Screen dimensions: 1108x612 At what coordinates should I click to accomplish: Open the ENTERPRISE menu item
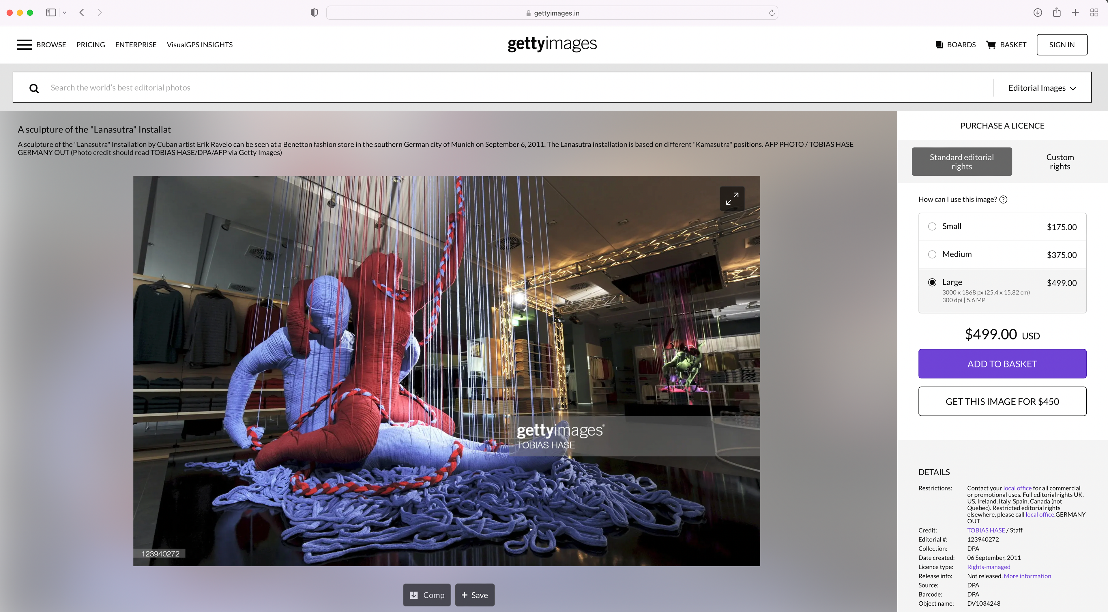[x=136, y=45]
